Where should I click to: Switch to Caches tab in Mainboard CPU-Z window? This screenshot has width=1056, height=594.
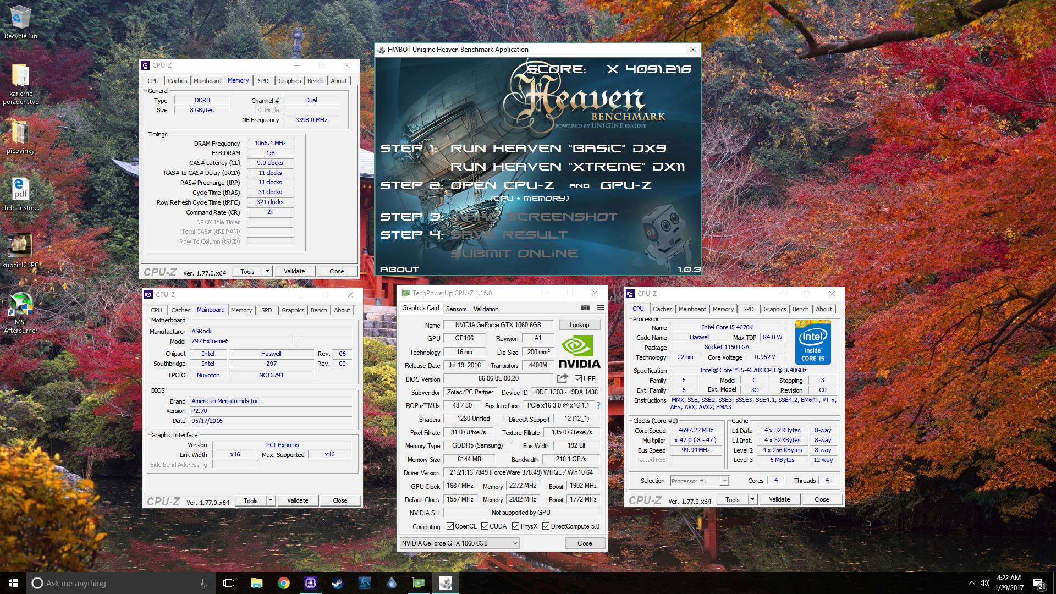point(180,310)
